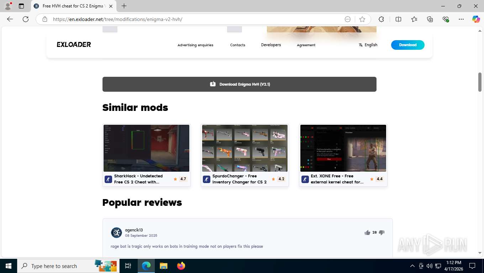The width and height of the screenshot is (484, 273).
Task: Refresh the page with reload icon
Action: 26,19
